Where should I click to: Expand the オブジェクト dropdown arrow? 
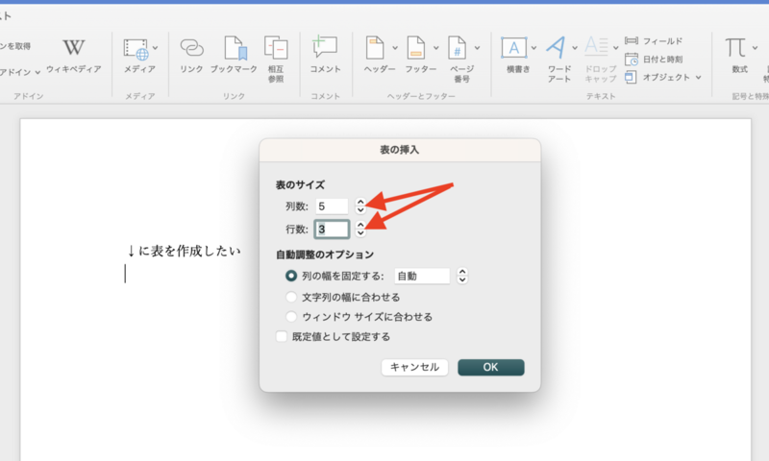tap(699, 78)
